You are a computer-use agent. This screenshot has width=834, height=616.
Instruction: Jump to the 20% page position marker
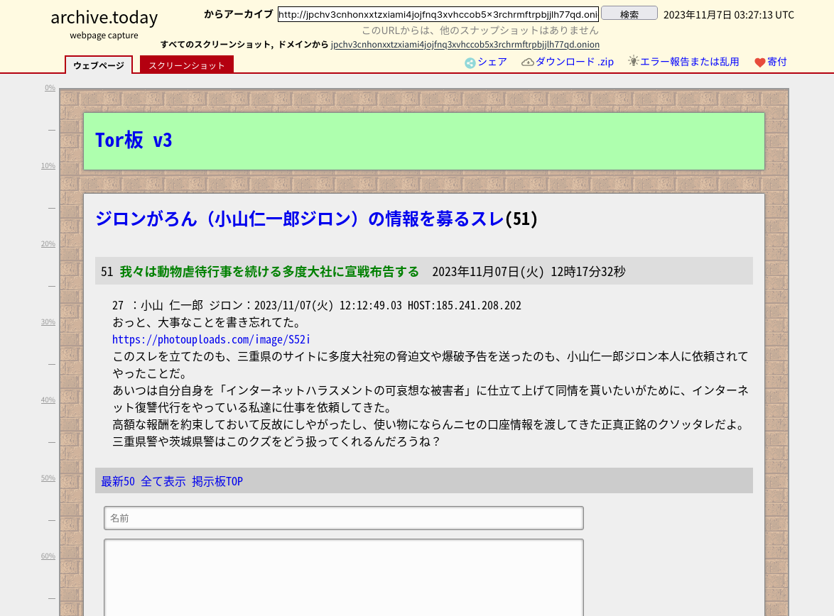[48, 244]
